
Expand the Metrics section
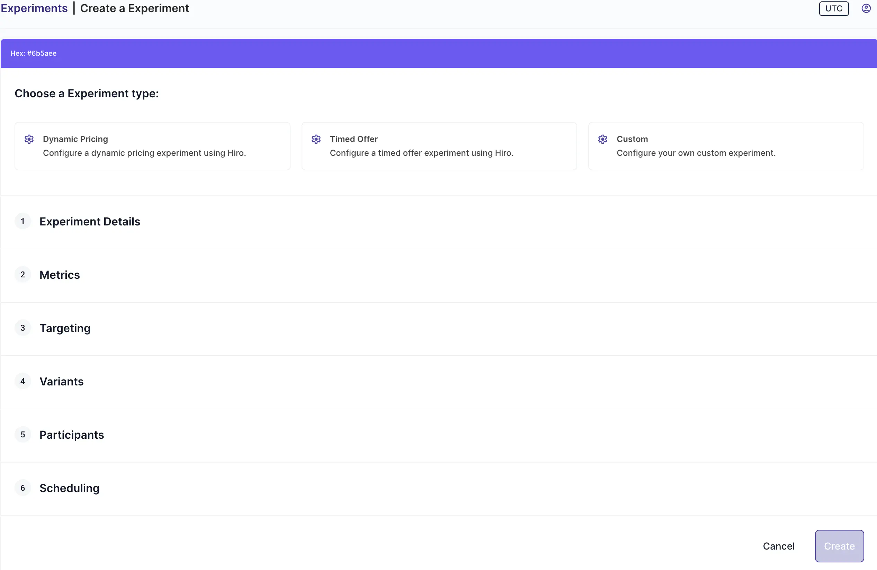click(60, 275)
